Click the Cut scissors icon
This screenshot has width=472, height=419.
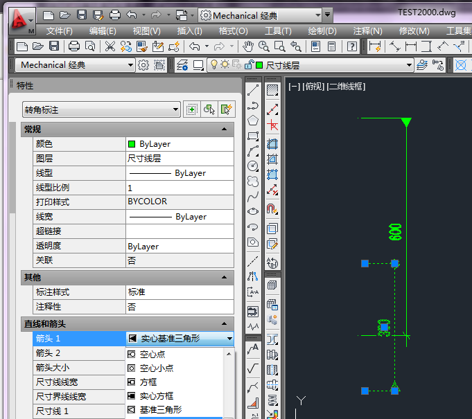110,46
